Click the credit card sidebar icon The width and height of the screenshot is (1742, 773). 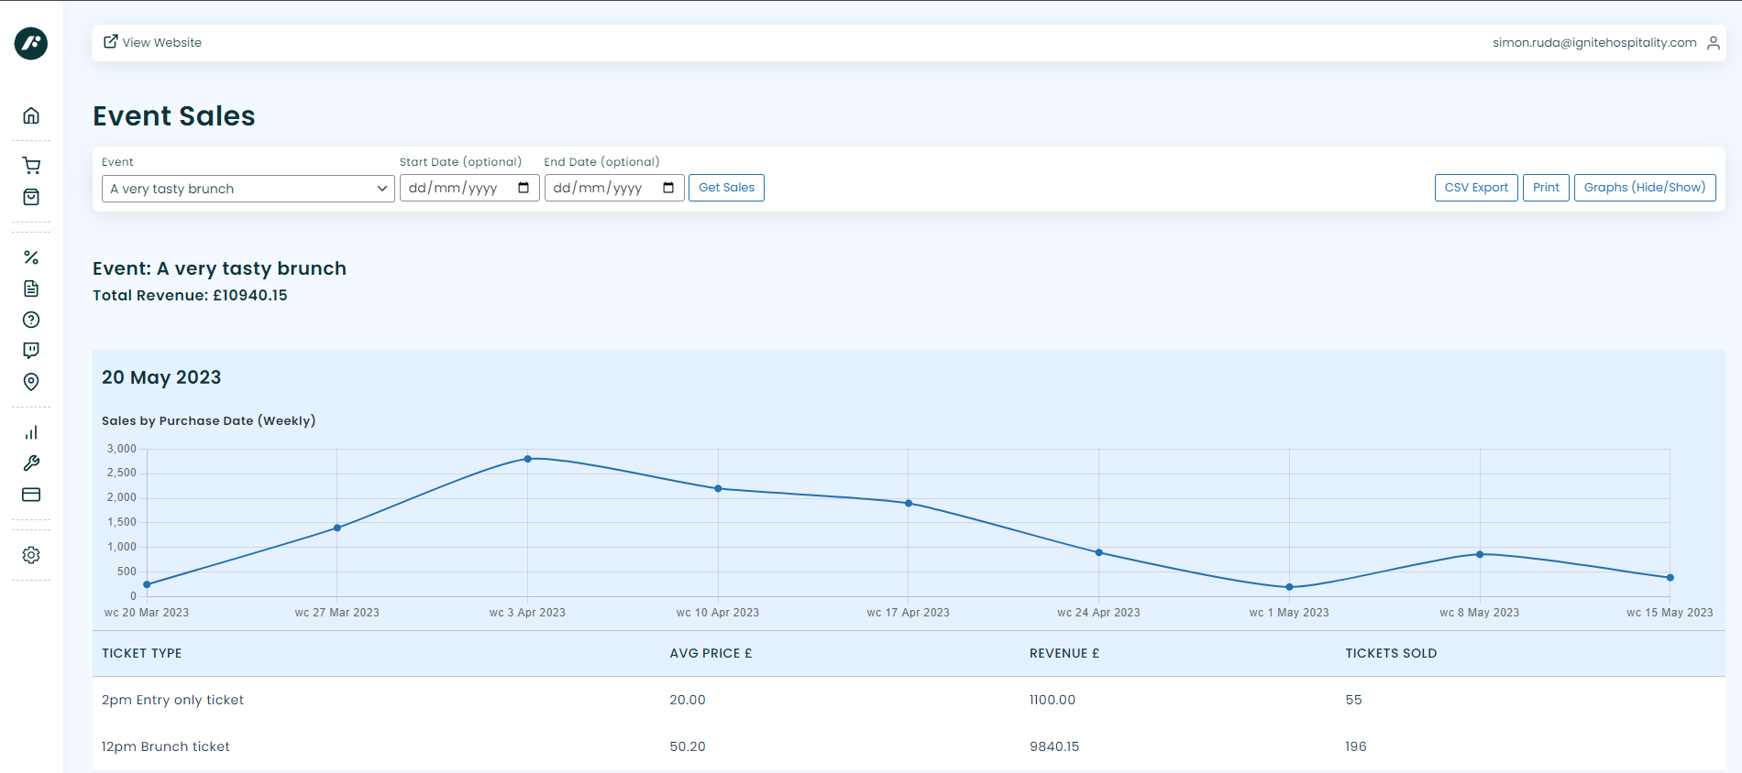pos(31,495)
